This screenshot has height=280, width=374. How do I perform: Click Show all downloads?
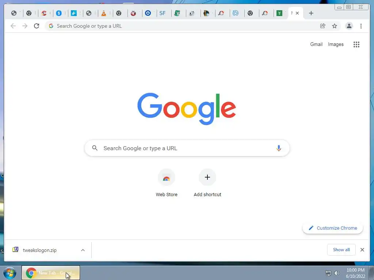pyautogui.click(x=341, y=250)
